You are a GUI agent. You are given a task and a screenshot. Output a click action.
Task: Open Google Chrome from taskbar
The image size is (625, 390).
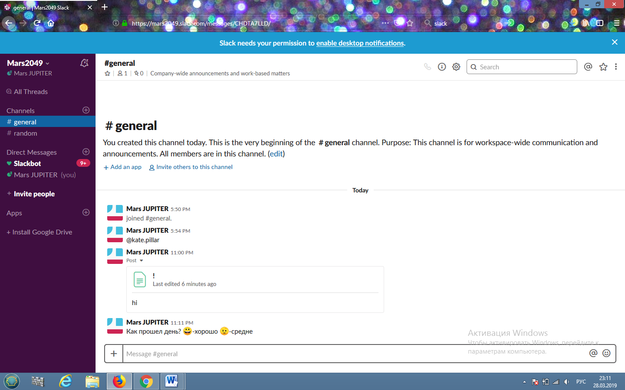coord(146,381)
